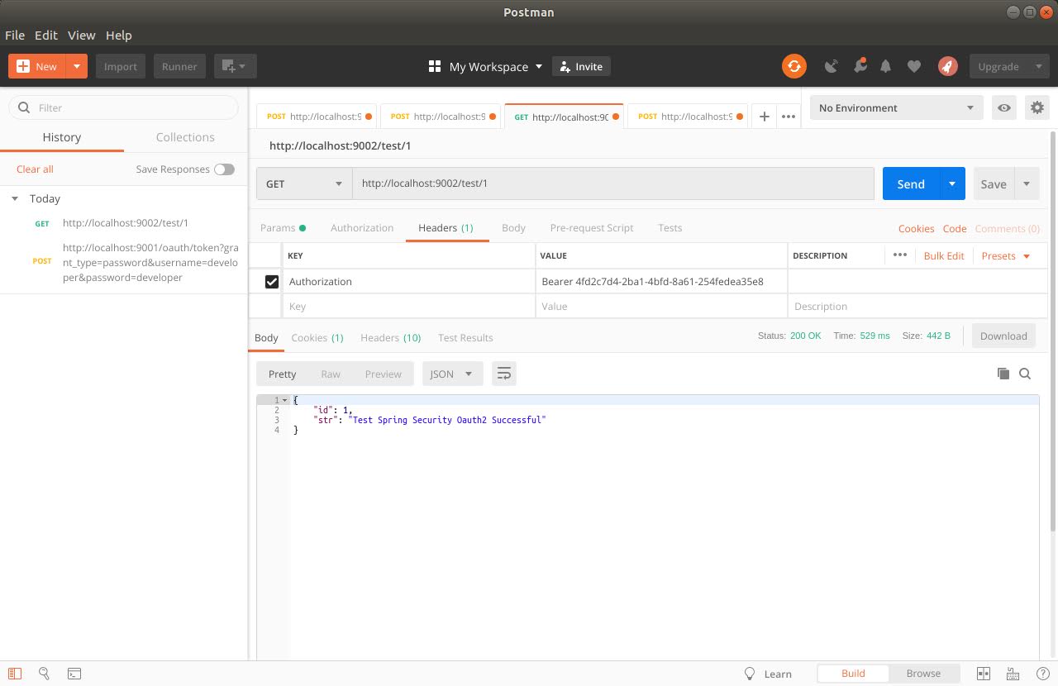Click the Clear all link
The image size is (1058, 686).
click(x=35, y=169)
